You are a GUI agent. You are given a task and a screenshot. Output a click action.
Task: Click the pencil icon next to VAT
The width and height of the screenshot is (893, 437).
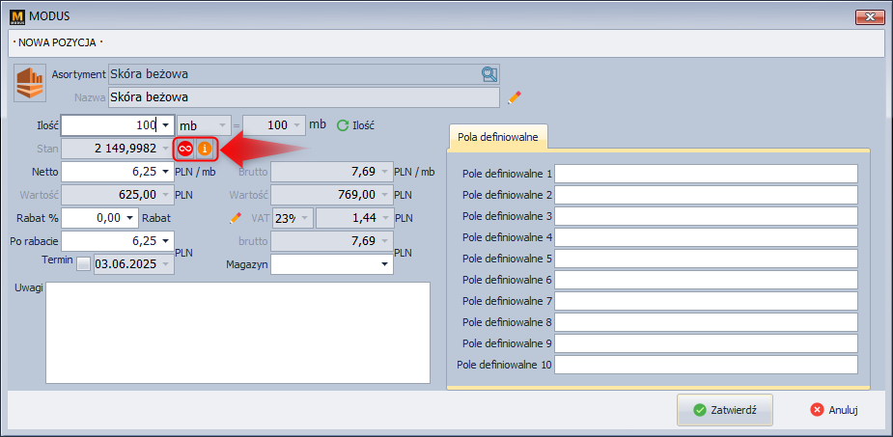(235, 217)
